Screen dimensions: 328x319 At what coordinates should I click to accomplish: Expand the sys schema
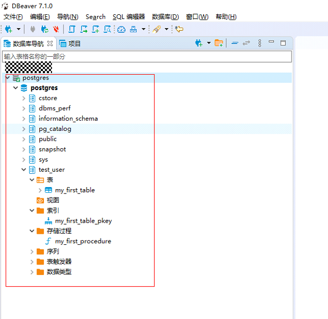[24, 160]
